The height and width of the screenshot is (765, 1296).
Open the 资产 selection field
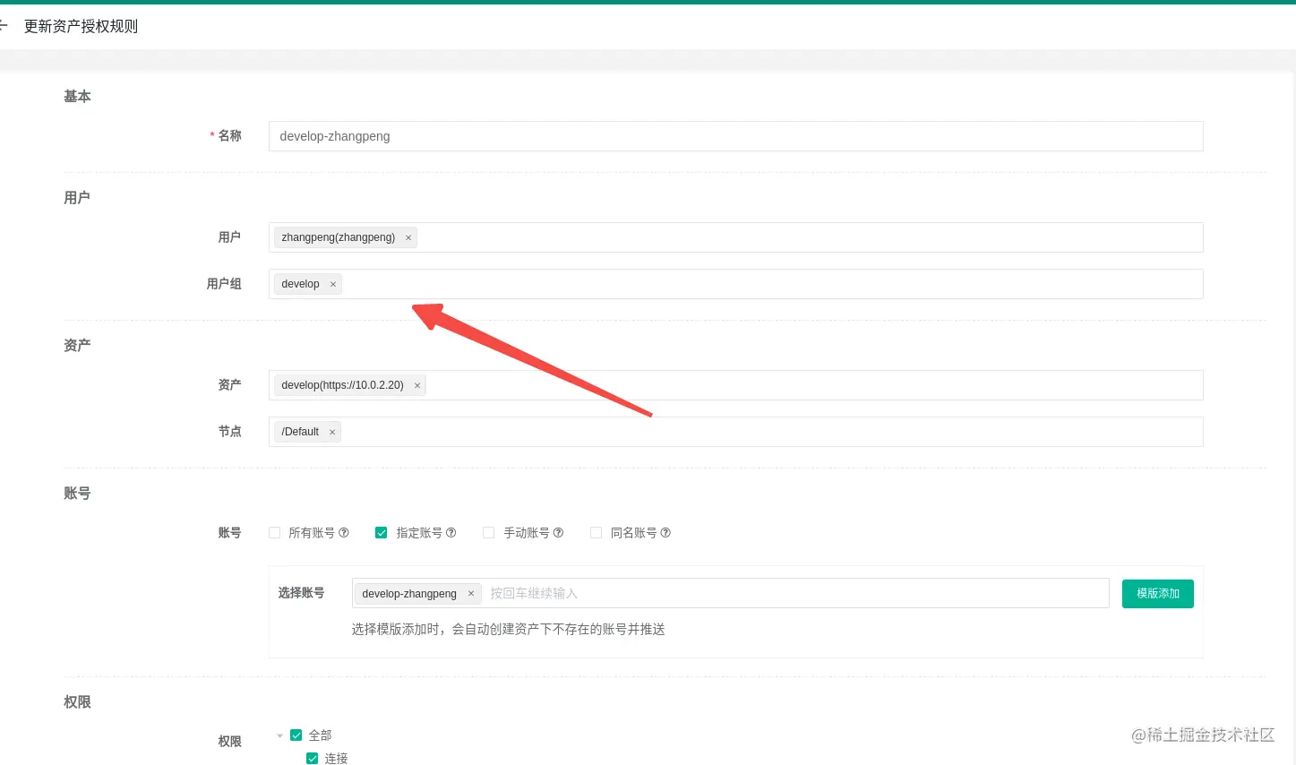735,385
